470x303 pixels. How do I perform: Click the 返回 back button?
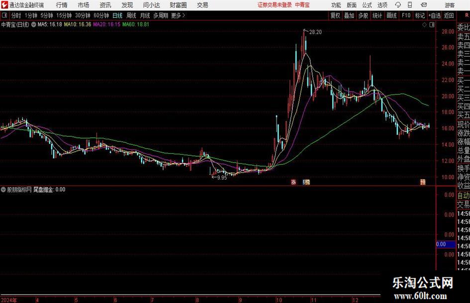click(449, 15)
